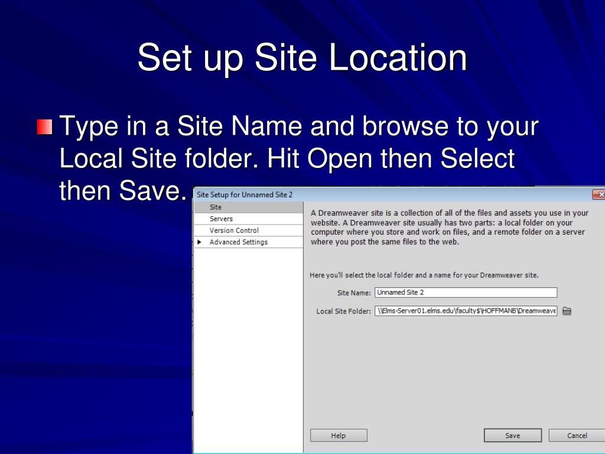Open the Version Control category
This screenshot has height=454, width=605.
click(249, 231)
